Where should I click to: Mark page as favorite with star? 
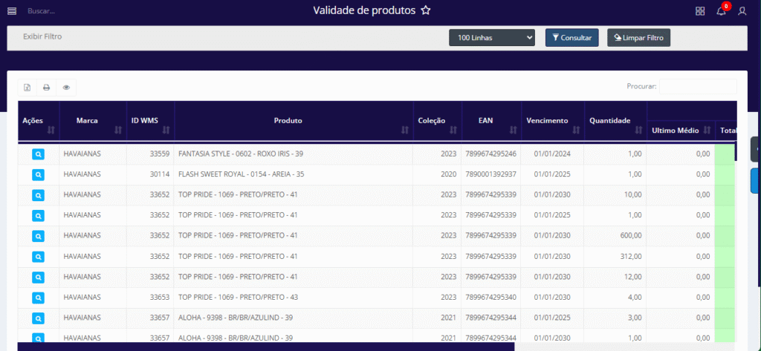(x=425, y=11)
